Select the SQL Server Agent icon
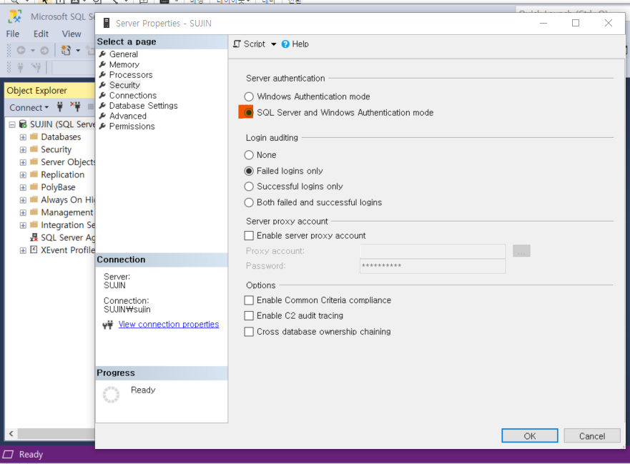Screen dimensions: 630x464 34,237
